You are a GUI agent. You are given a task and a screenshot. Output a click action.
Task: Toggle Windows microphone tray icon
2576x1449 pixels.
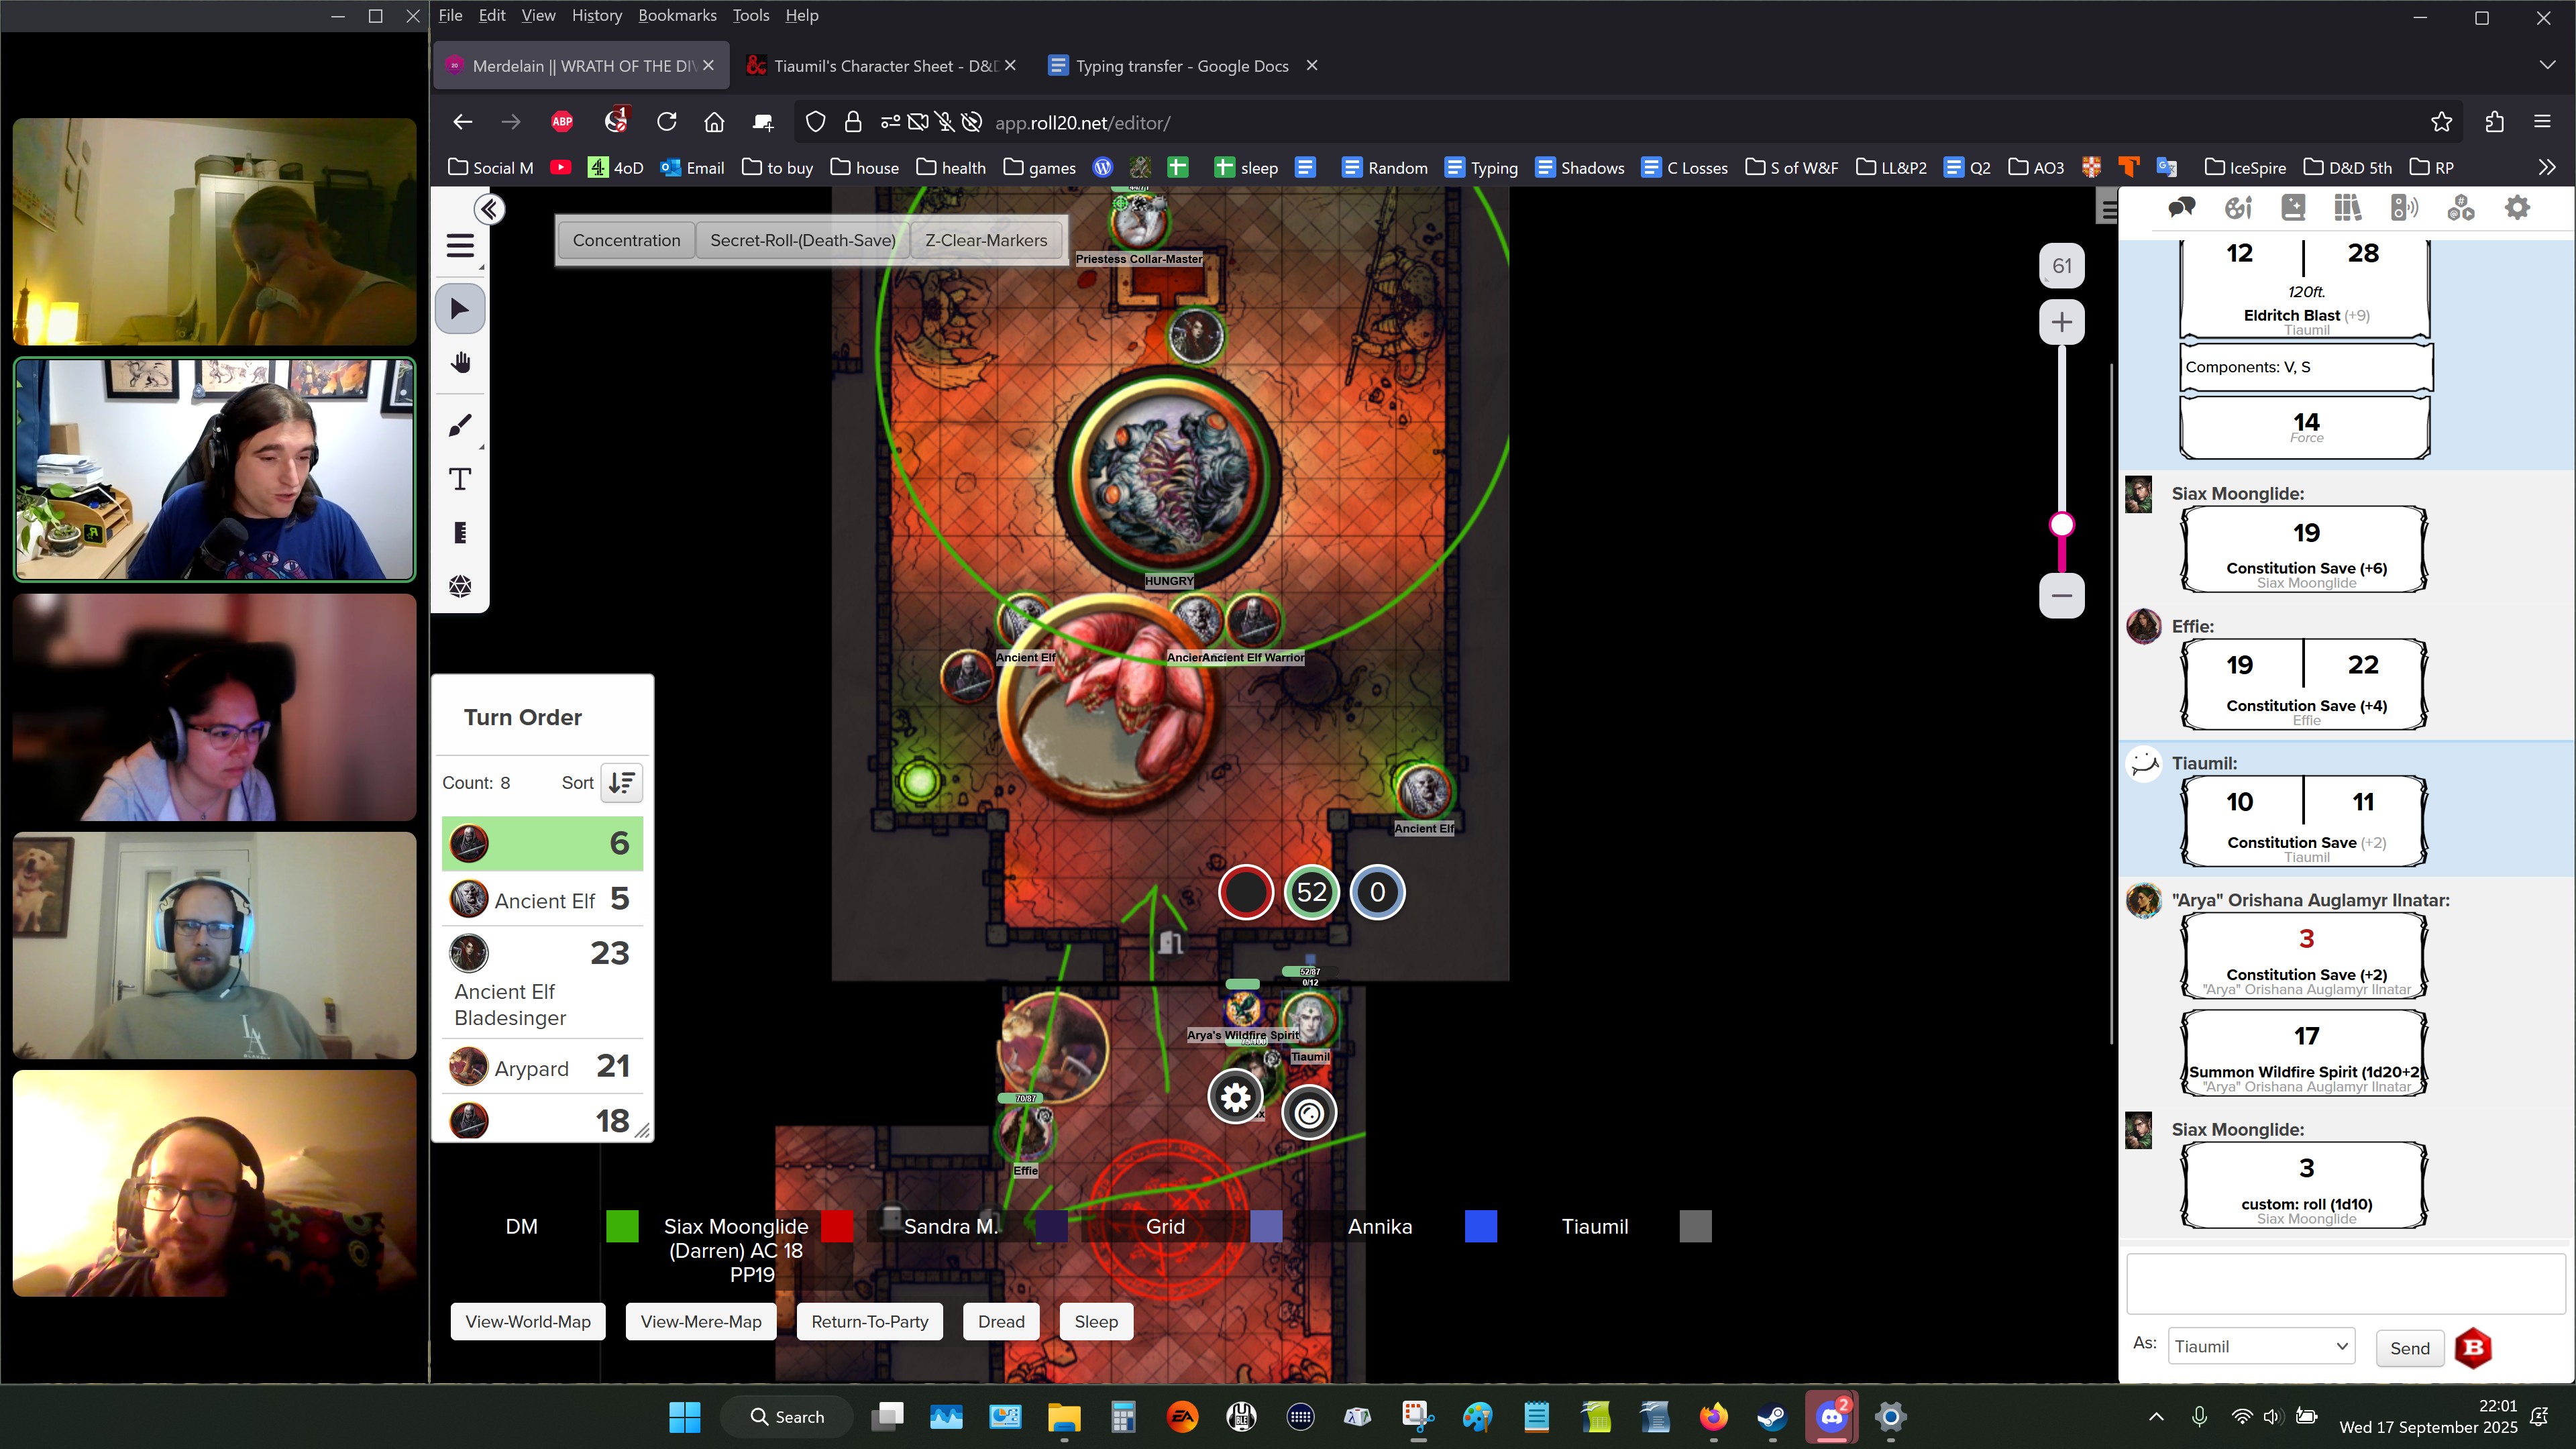[x=2199, y=1416]
